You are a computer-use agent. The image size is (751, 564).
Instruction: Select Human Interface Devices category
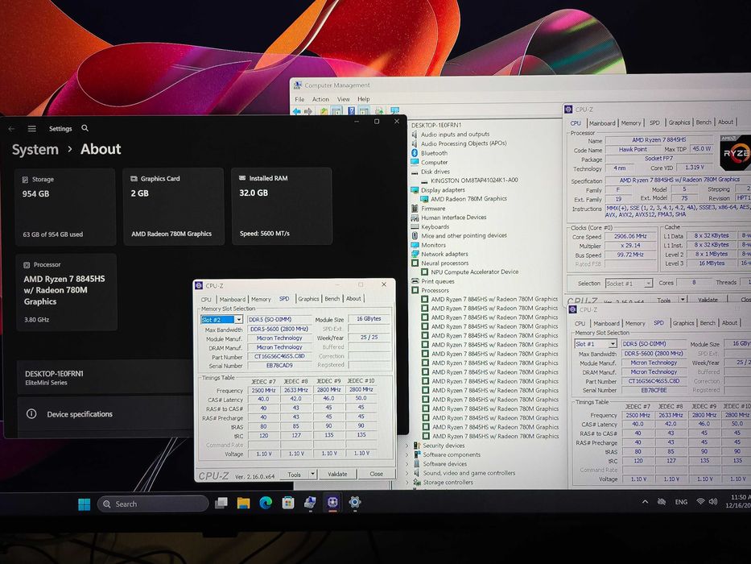coord(453,218)
